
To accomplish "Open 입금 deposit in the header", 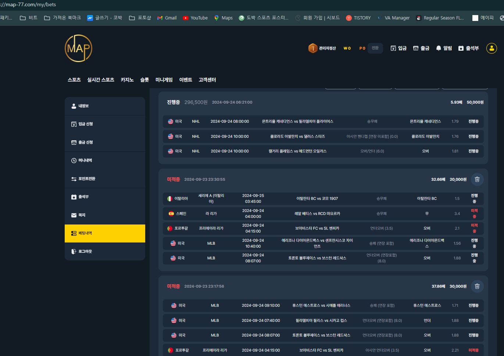I will coord(398,48).
